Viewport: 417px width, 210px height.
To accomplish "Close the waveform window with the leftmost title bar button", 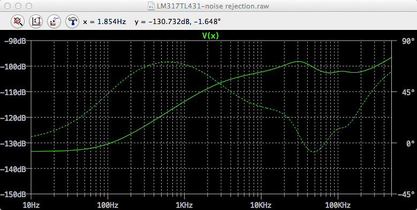I will point(7,6).
